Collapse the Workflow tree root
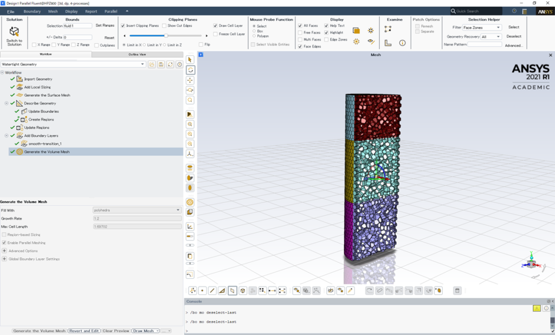Screen dimensions: 555x335 click(x=2, y=73)
